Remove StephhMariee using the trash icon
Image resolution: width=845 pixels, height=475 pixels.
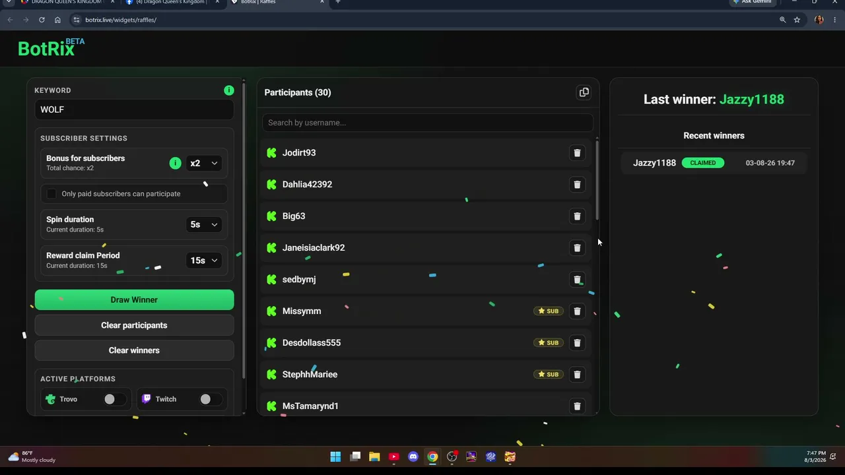(577, 375)
